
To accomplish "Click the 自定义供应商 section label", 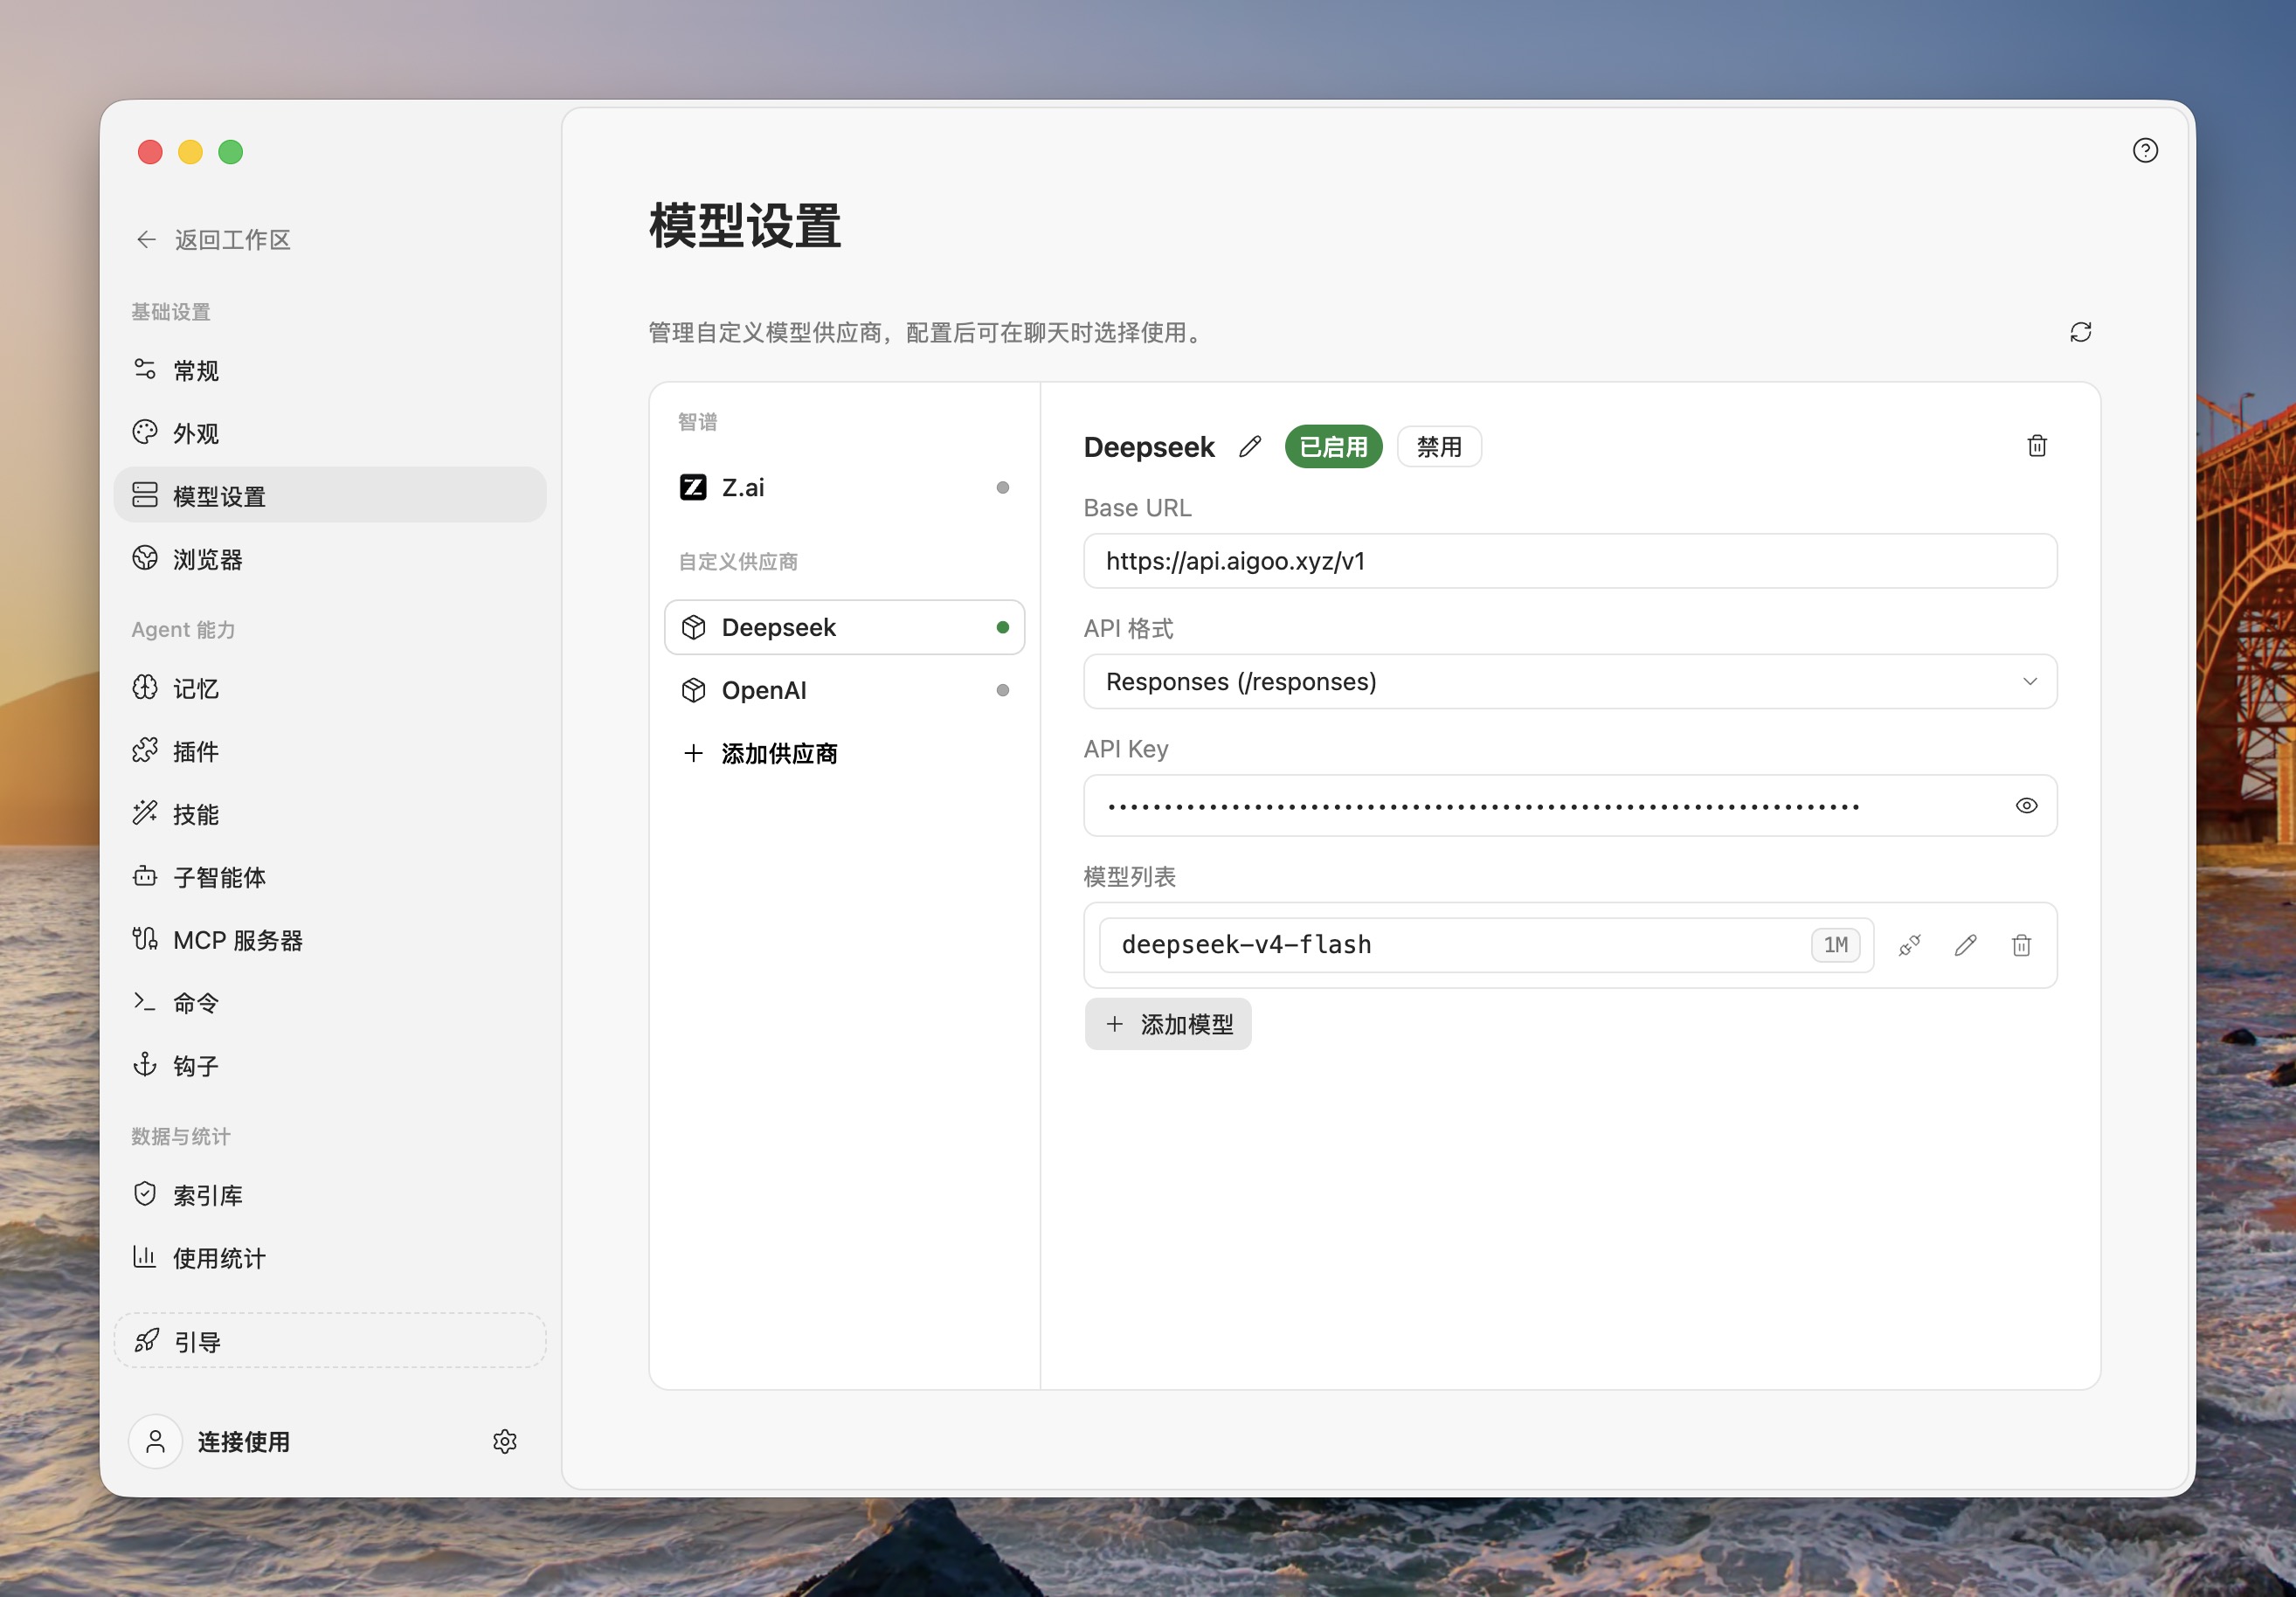I will tap(738, 561).
